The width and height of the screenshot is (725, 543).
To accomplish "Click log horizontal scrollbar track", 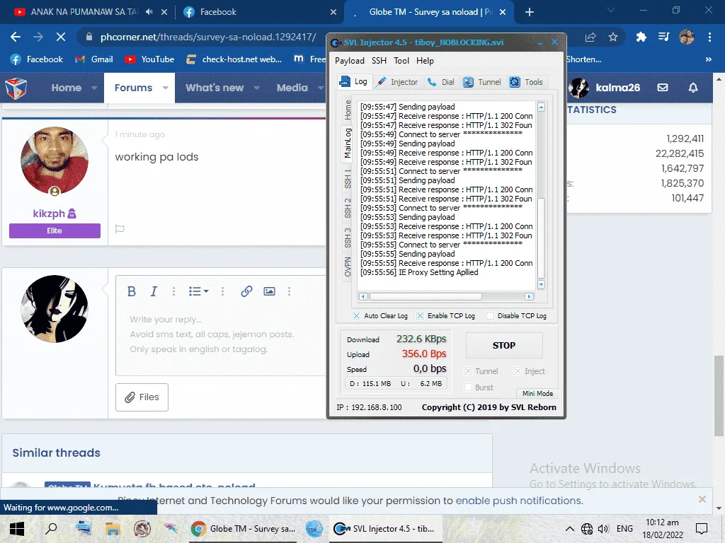I will (x=446, y=296).
